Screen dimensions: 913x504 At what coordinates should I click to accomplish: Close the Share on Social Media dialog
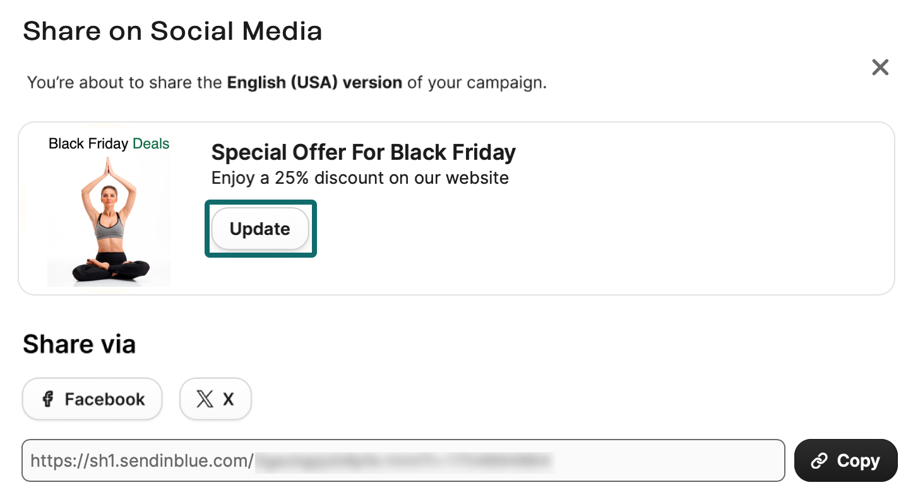pyautogui.click(x=880, y=68)
